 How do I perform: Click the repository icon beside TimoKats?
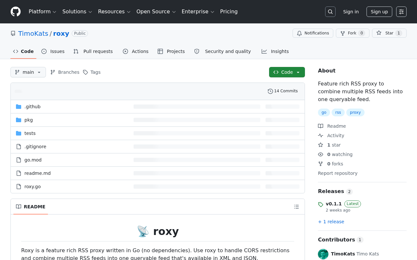tap(13, 33)
